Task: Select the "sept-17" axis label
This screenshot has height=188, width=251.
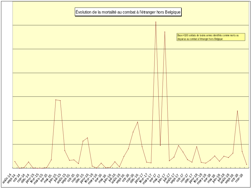Action: [175, 179]
